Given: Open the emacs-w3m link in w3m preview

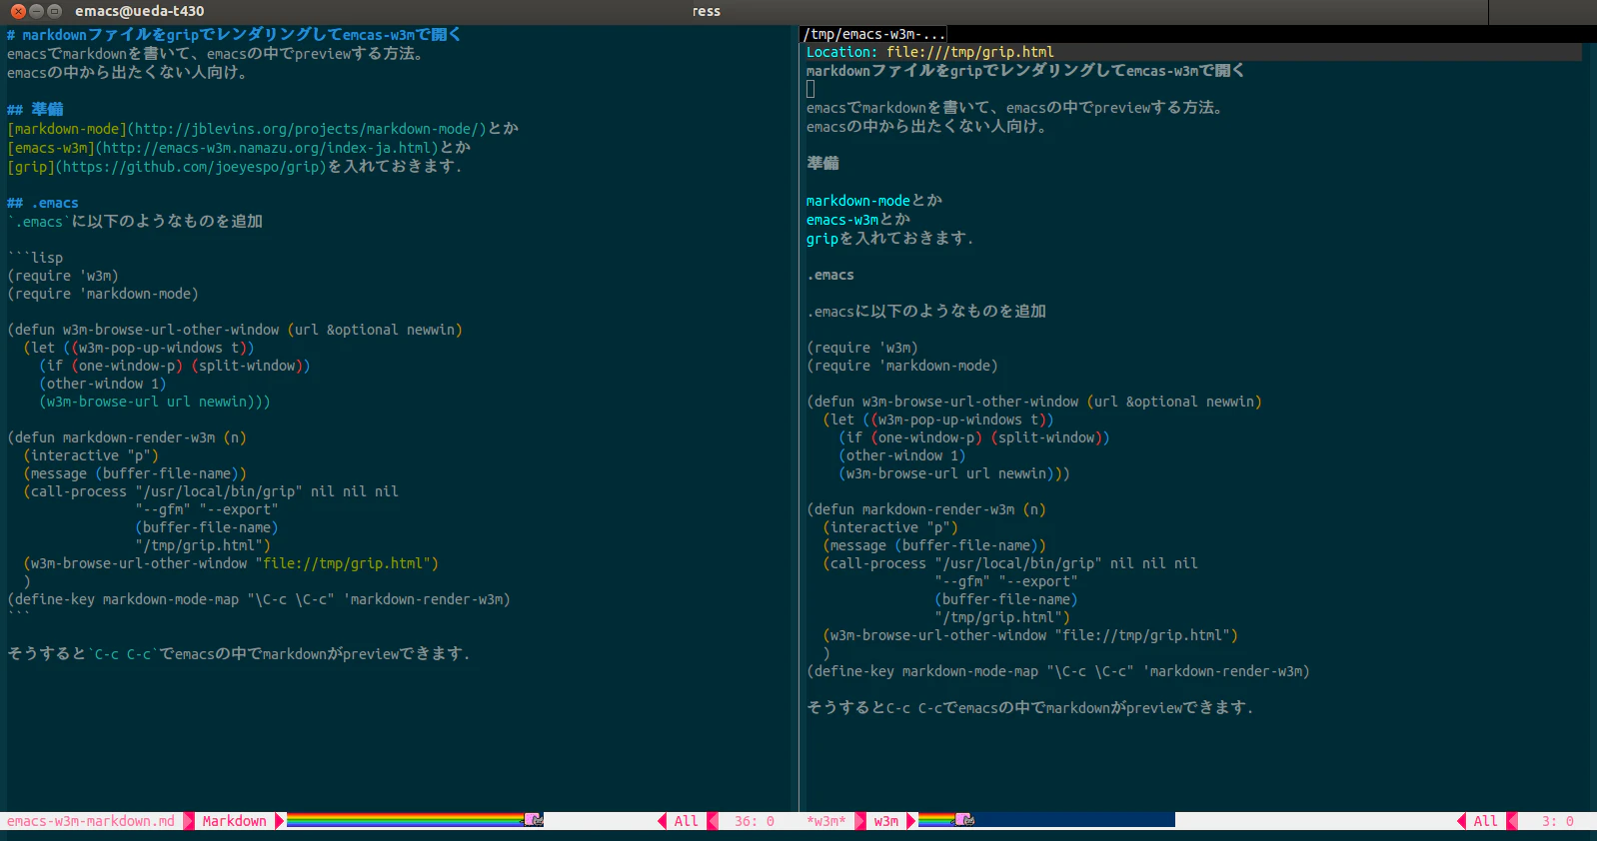Looking at the screenshot, I should [x=842, y=220].
